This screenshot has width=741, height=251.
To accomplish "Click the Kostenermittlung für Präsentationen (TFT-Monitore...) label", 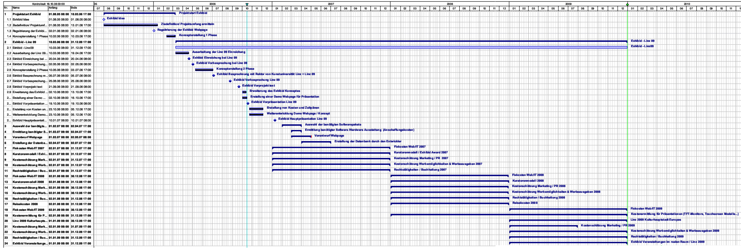I will pyautogui.click(x=685, y=214).
